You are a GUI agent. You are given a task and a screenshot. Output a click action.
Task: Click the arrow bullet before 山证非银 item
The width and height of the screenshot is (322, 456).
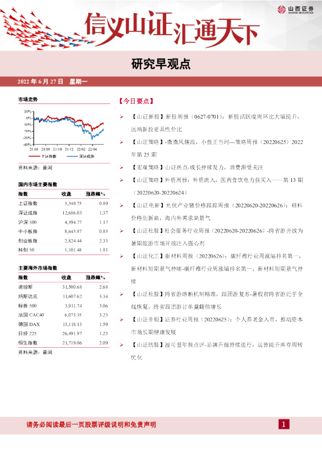(122, 320)
